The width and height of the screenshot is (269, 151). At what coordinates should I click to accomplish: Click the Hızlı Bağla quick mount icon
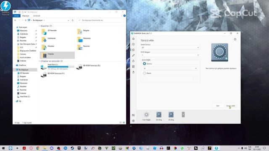pyautogui.click(x=146, y=115)
